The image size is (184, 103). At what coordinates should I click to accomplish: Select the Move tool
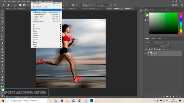(2, 12)
